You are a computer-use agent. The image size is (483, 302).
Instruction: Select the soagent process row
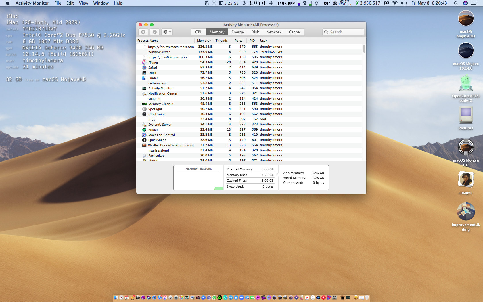249,99
